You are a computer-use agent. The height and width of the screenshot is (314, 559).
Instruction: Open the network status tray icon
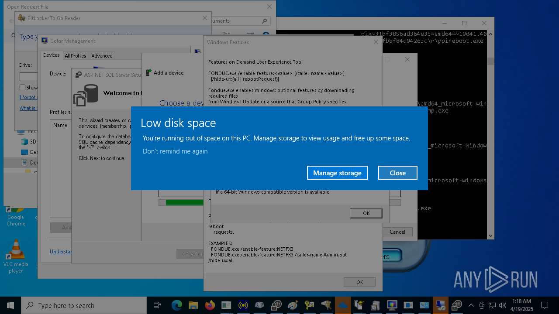pos(492,305)
